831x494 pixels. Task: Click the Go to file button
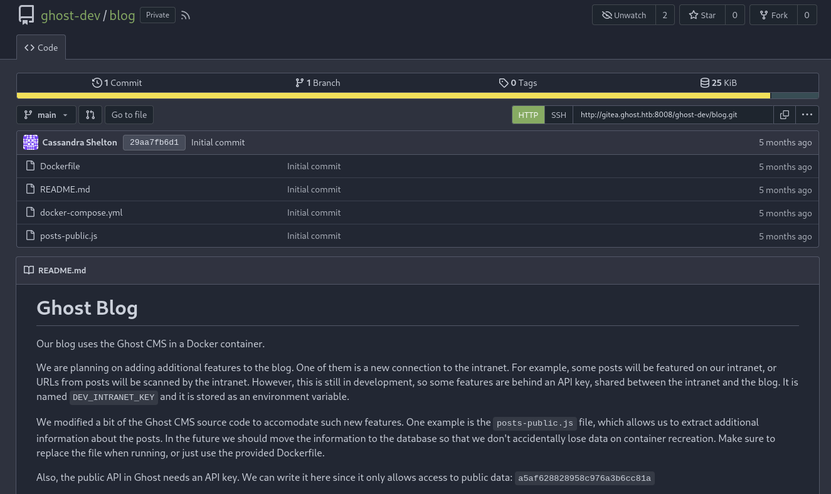[129, 115]
